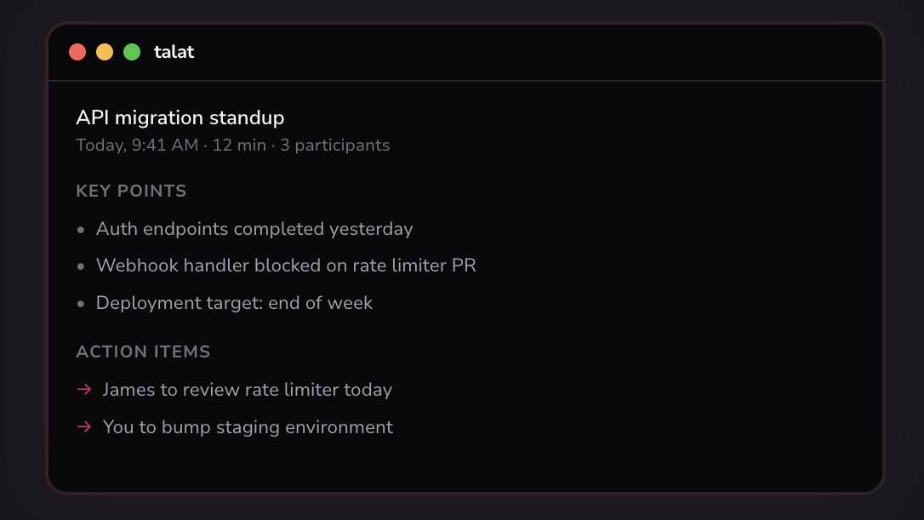Image resolution: width=924 pixels, height=520 pixels.
Task: Select the You to bump staging environment item
Action: [x=248, y=427]
